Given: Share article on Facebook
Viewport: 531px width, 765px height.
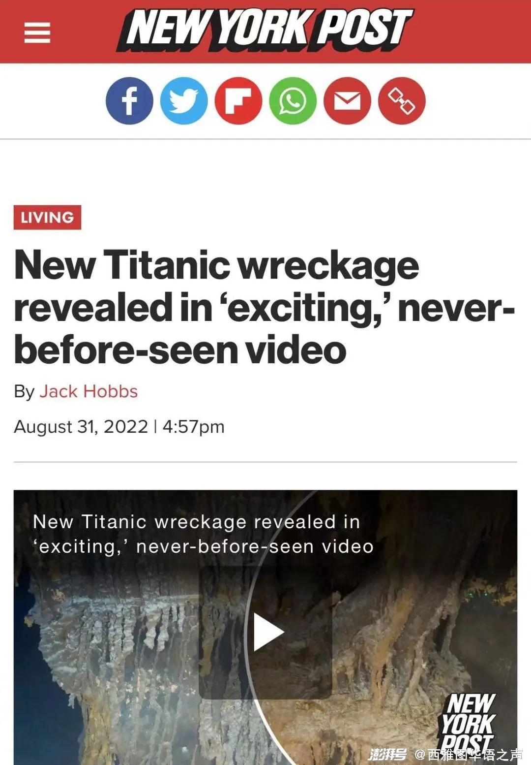Looking at the screenshot, I should pyautogui.click(x=129, y=101).
